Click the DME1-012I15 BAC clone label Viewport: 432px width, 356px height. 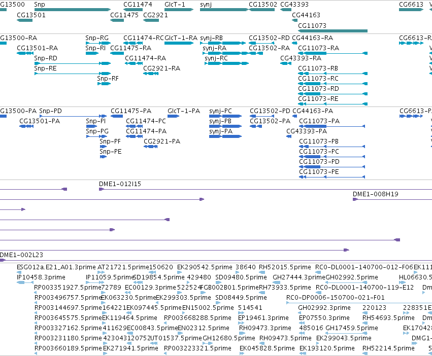120,184
